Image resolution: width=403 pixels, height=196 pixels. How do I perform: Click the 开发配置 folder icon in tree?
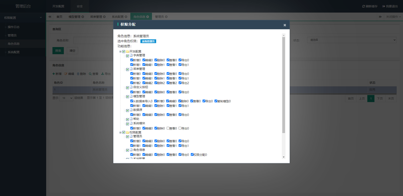tap(127, 52)
